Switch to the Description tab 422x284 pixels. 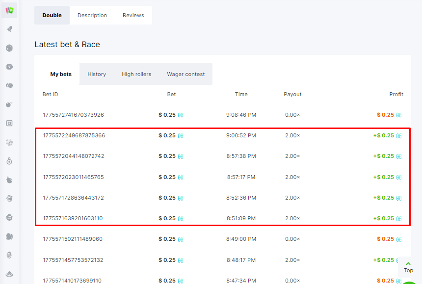point(92,15)
